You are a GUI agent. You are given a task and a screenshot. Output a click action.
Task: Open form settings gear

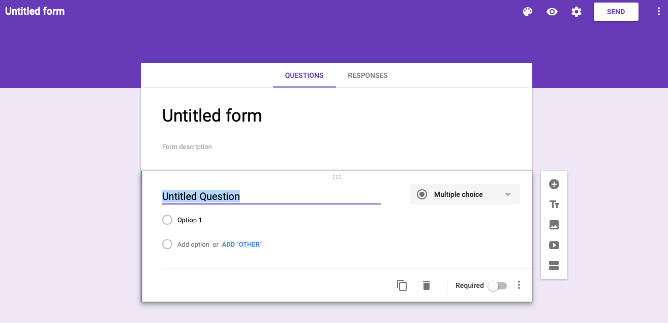576,12
